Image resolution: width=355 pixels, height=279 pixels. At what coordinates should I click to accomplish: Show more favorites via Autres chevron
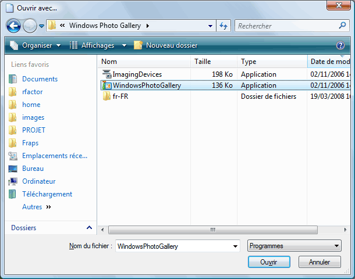48,207
